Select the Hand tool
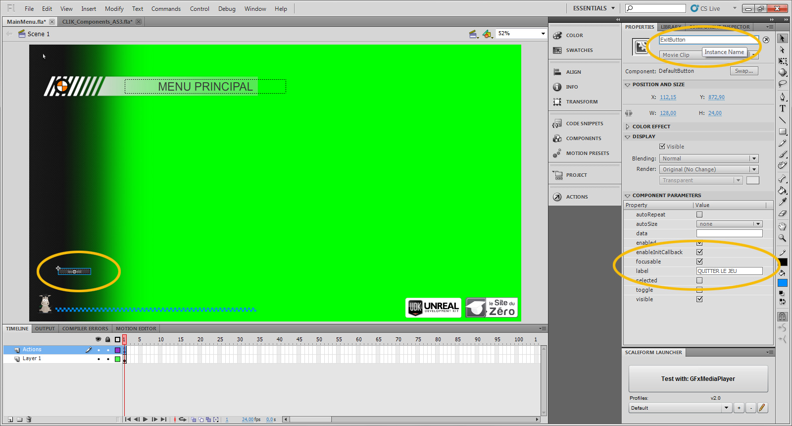Image resolution: width=792 pixels, height=426 pixels. [782, 226]
